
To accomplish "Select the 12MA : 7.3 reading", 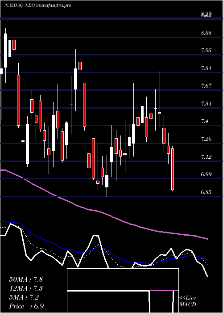I will (x=26, y=288).
